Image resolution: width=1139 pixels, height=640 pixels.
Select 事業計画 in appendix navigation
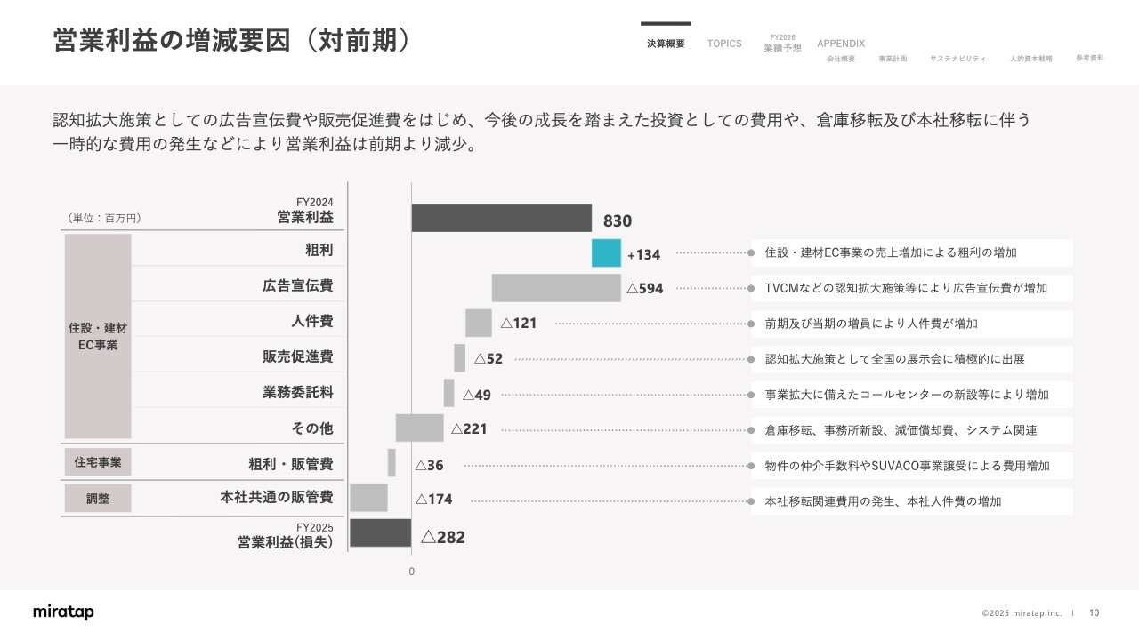point(893,59)
